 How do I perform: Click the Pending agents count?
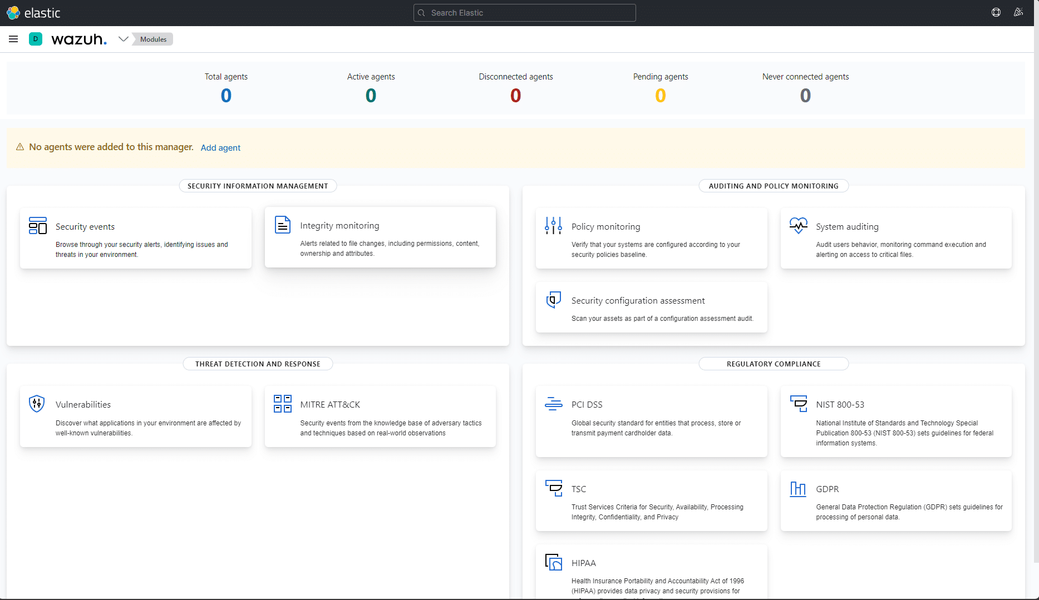pos(661,96)
